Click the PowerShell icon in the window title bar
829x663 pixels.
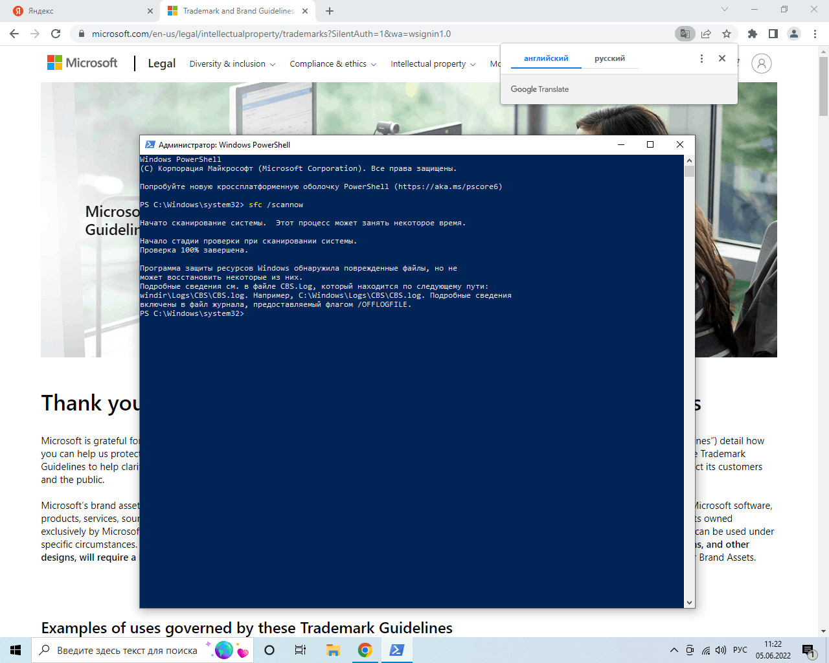click(x=150, y=144)
